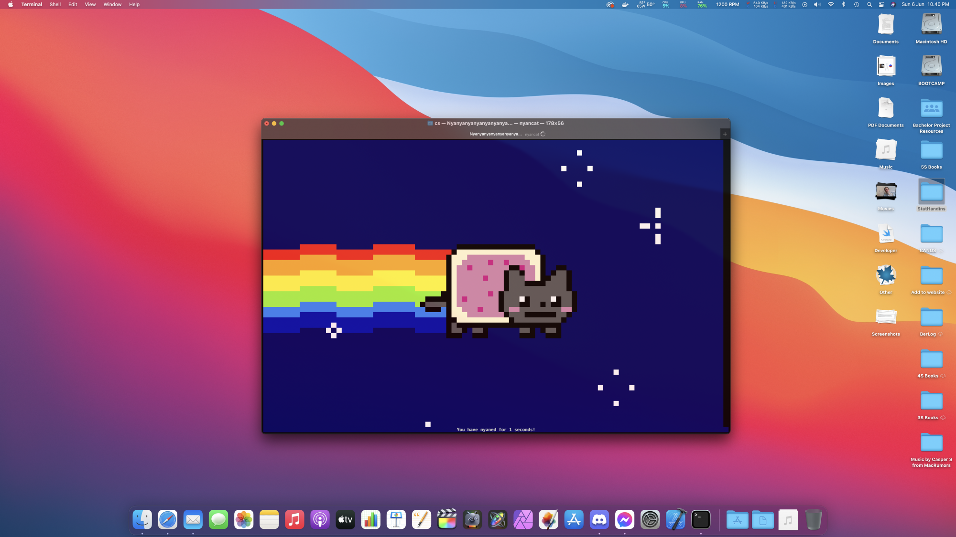
Task: Open the Now Playing menu bar control
Action: point(804,4)
